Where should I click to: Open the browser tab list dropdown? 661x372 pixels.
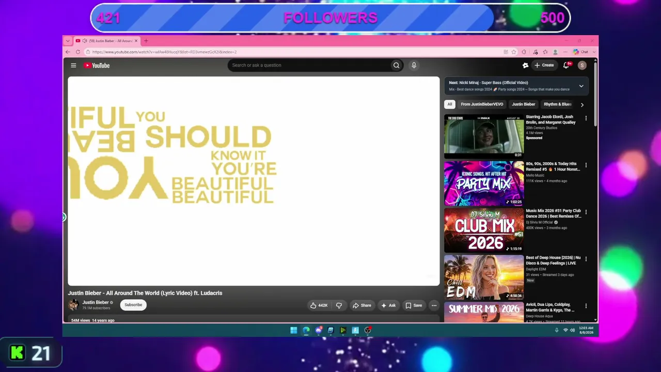pyautogui.click(x=67, y=41)
